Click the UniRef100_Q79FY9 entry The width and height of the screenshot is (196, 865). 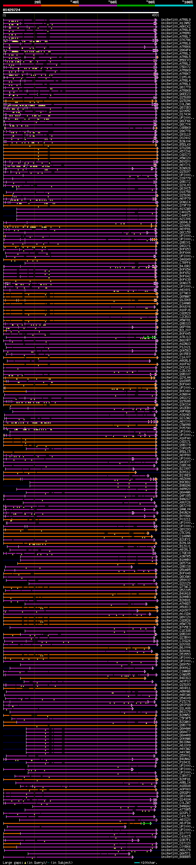coord(176,206)
